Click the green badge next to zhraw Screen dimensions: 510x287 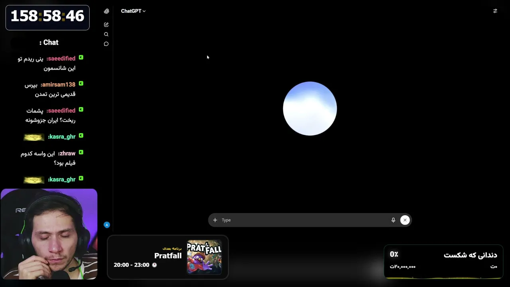point(81,153)
